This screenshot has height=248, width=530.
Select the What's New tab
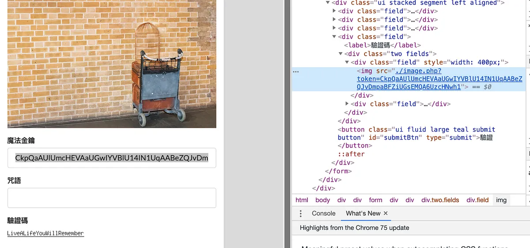pyautogui.click(x=363, y=214)
